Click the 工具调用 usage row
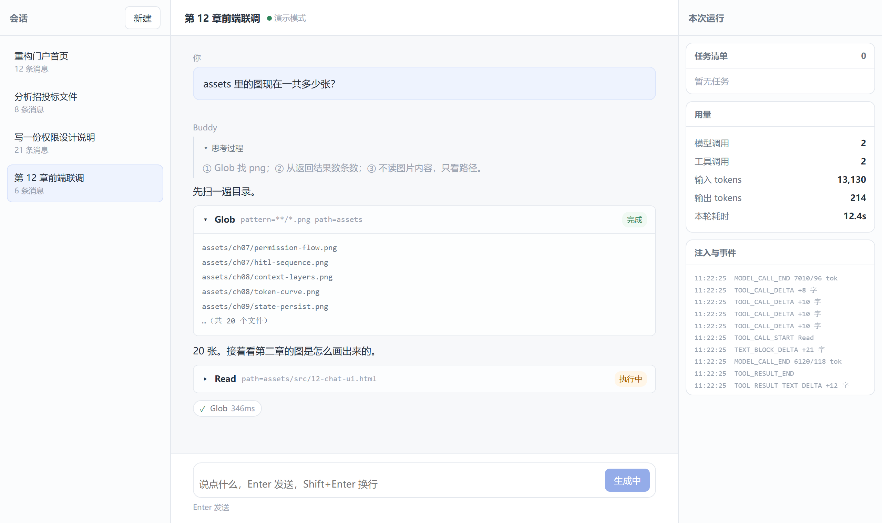Screen dimensions: 882x523 780,161
